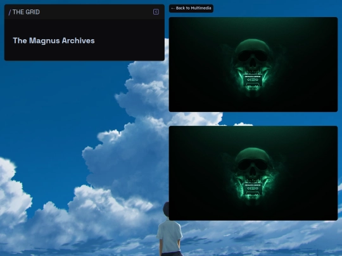Open the bottom Magnus Archives skull thumbnail
This screenshot has width=342, height=256.
coord(253,173)
